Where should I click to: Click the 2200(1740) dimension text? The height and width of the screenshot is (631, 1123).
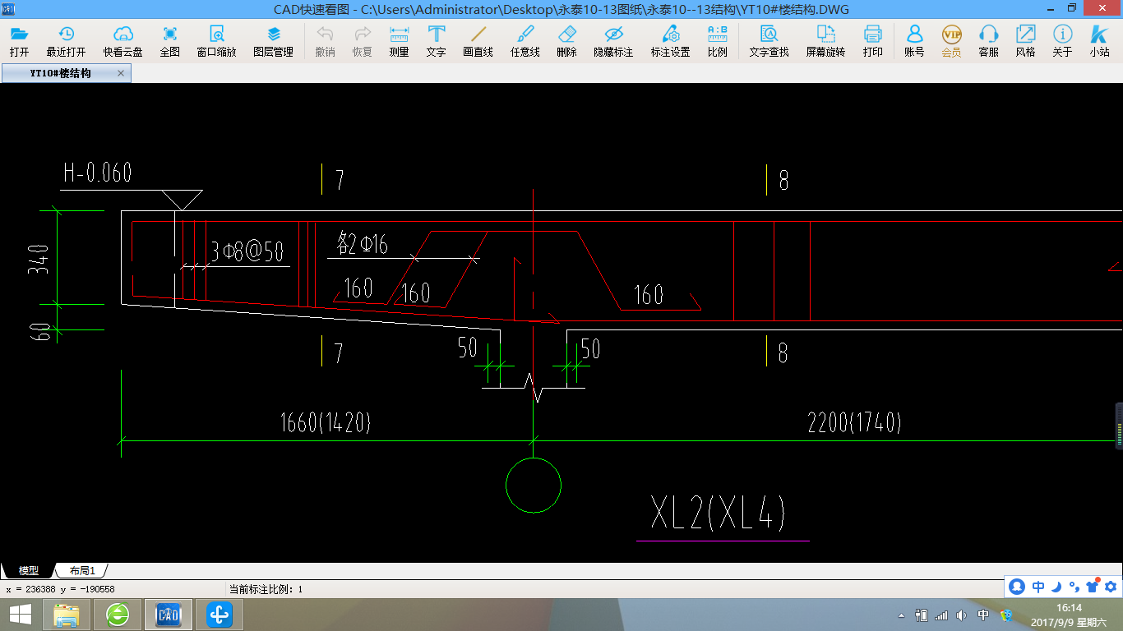(854, 423)
